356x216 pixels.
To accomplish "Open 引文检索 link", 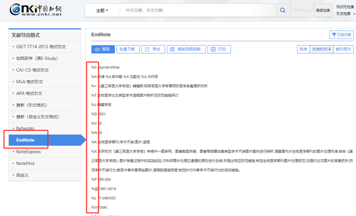I will [x=344, y=13].
